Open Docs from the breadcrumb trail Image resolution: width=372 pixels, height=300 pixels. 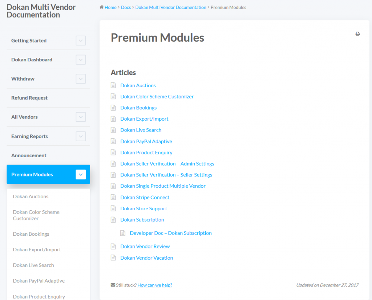(x=126, y=7)
